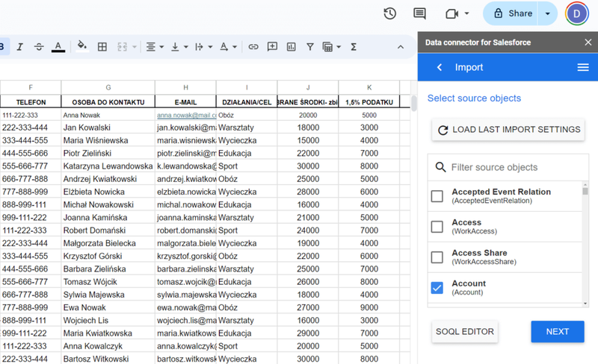Open the borders tool
The height and width of the screenshot is (364, 598).
tap(102, 47)
